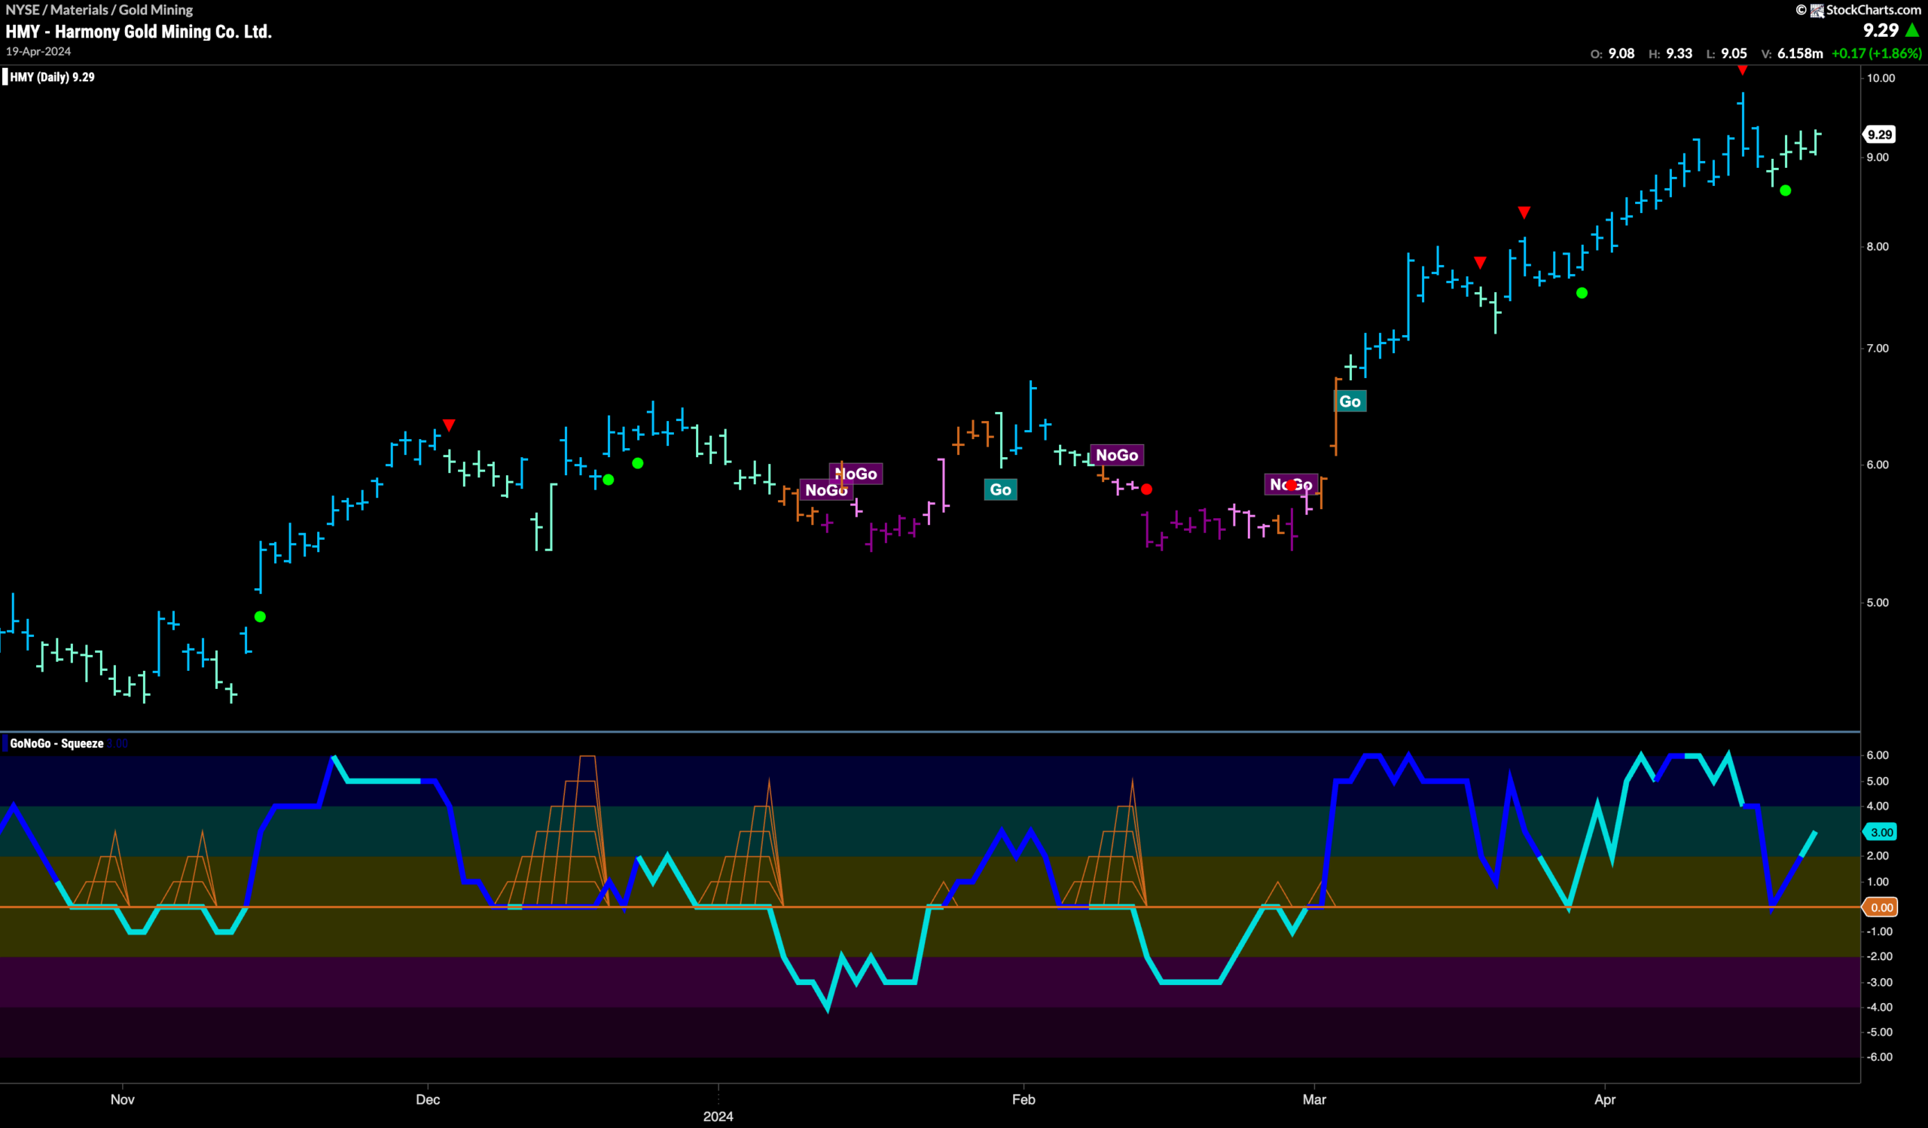The image size is (1928, 1128).
Task: Click the HMY (Daily) 9.29 legend label
Action: click(x=52, y=78)
